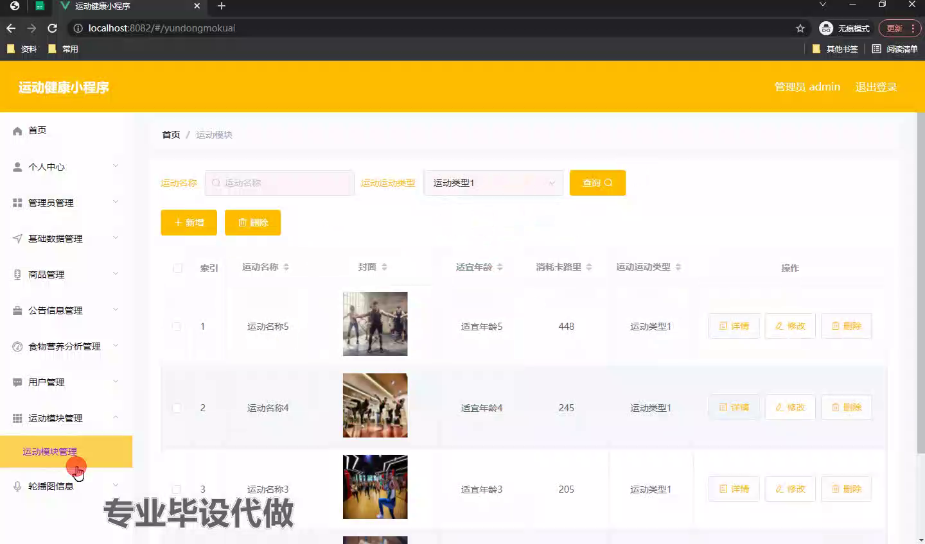925x544 pixels.
Task: Click 退出登录 to log out
Action: coord(876,87)
